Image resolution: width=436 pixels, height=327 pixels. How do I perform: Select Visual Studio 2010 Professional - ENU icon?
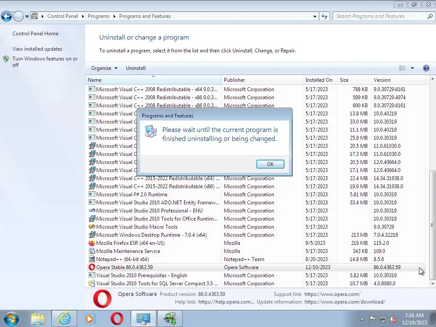[92, 211]
